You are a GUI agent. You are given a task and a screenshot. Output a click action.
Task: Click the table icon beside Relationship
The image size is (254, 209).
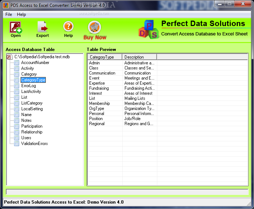17,132
